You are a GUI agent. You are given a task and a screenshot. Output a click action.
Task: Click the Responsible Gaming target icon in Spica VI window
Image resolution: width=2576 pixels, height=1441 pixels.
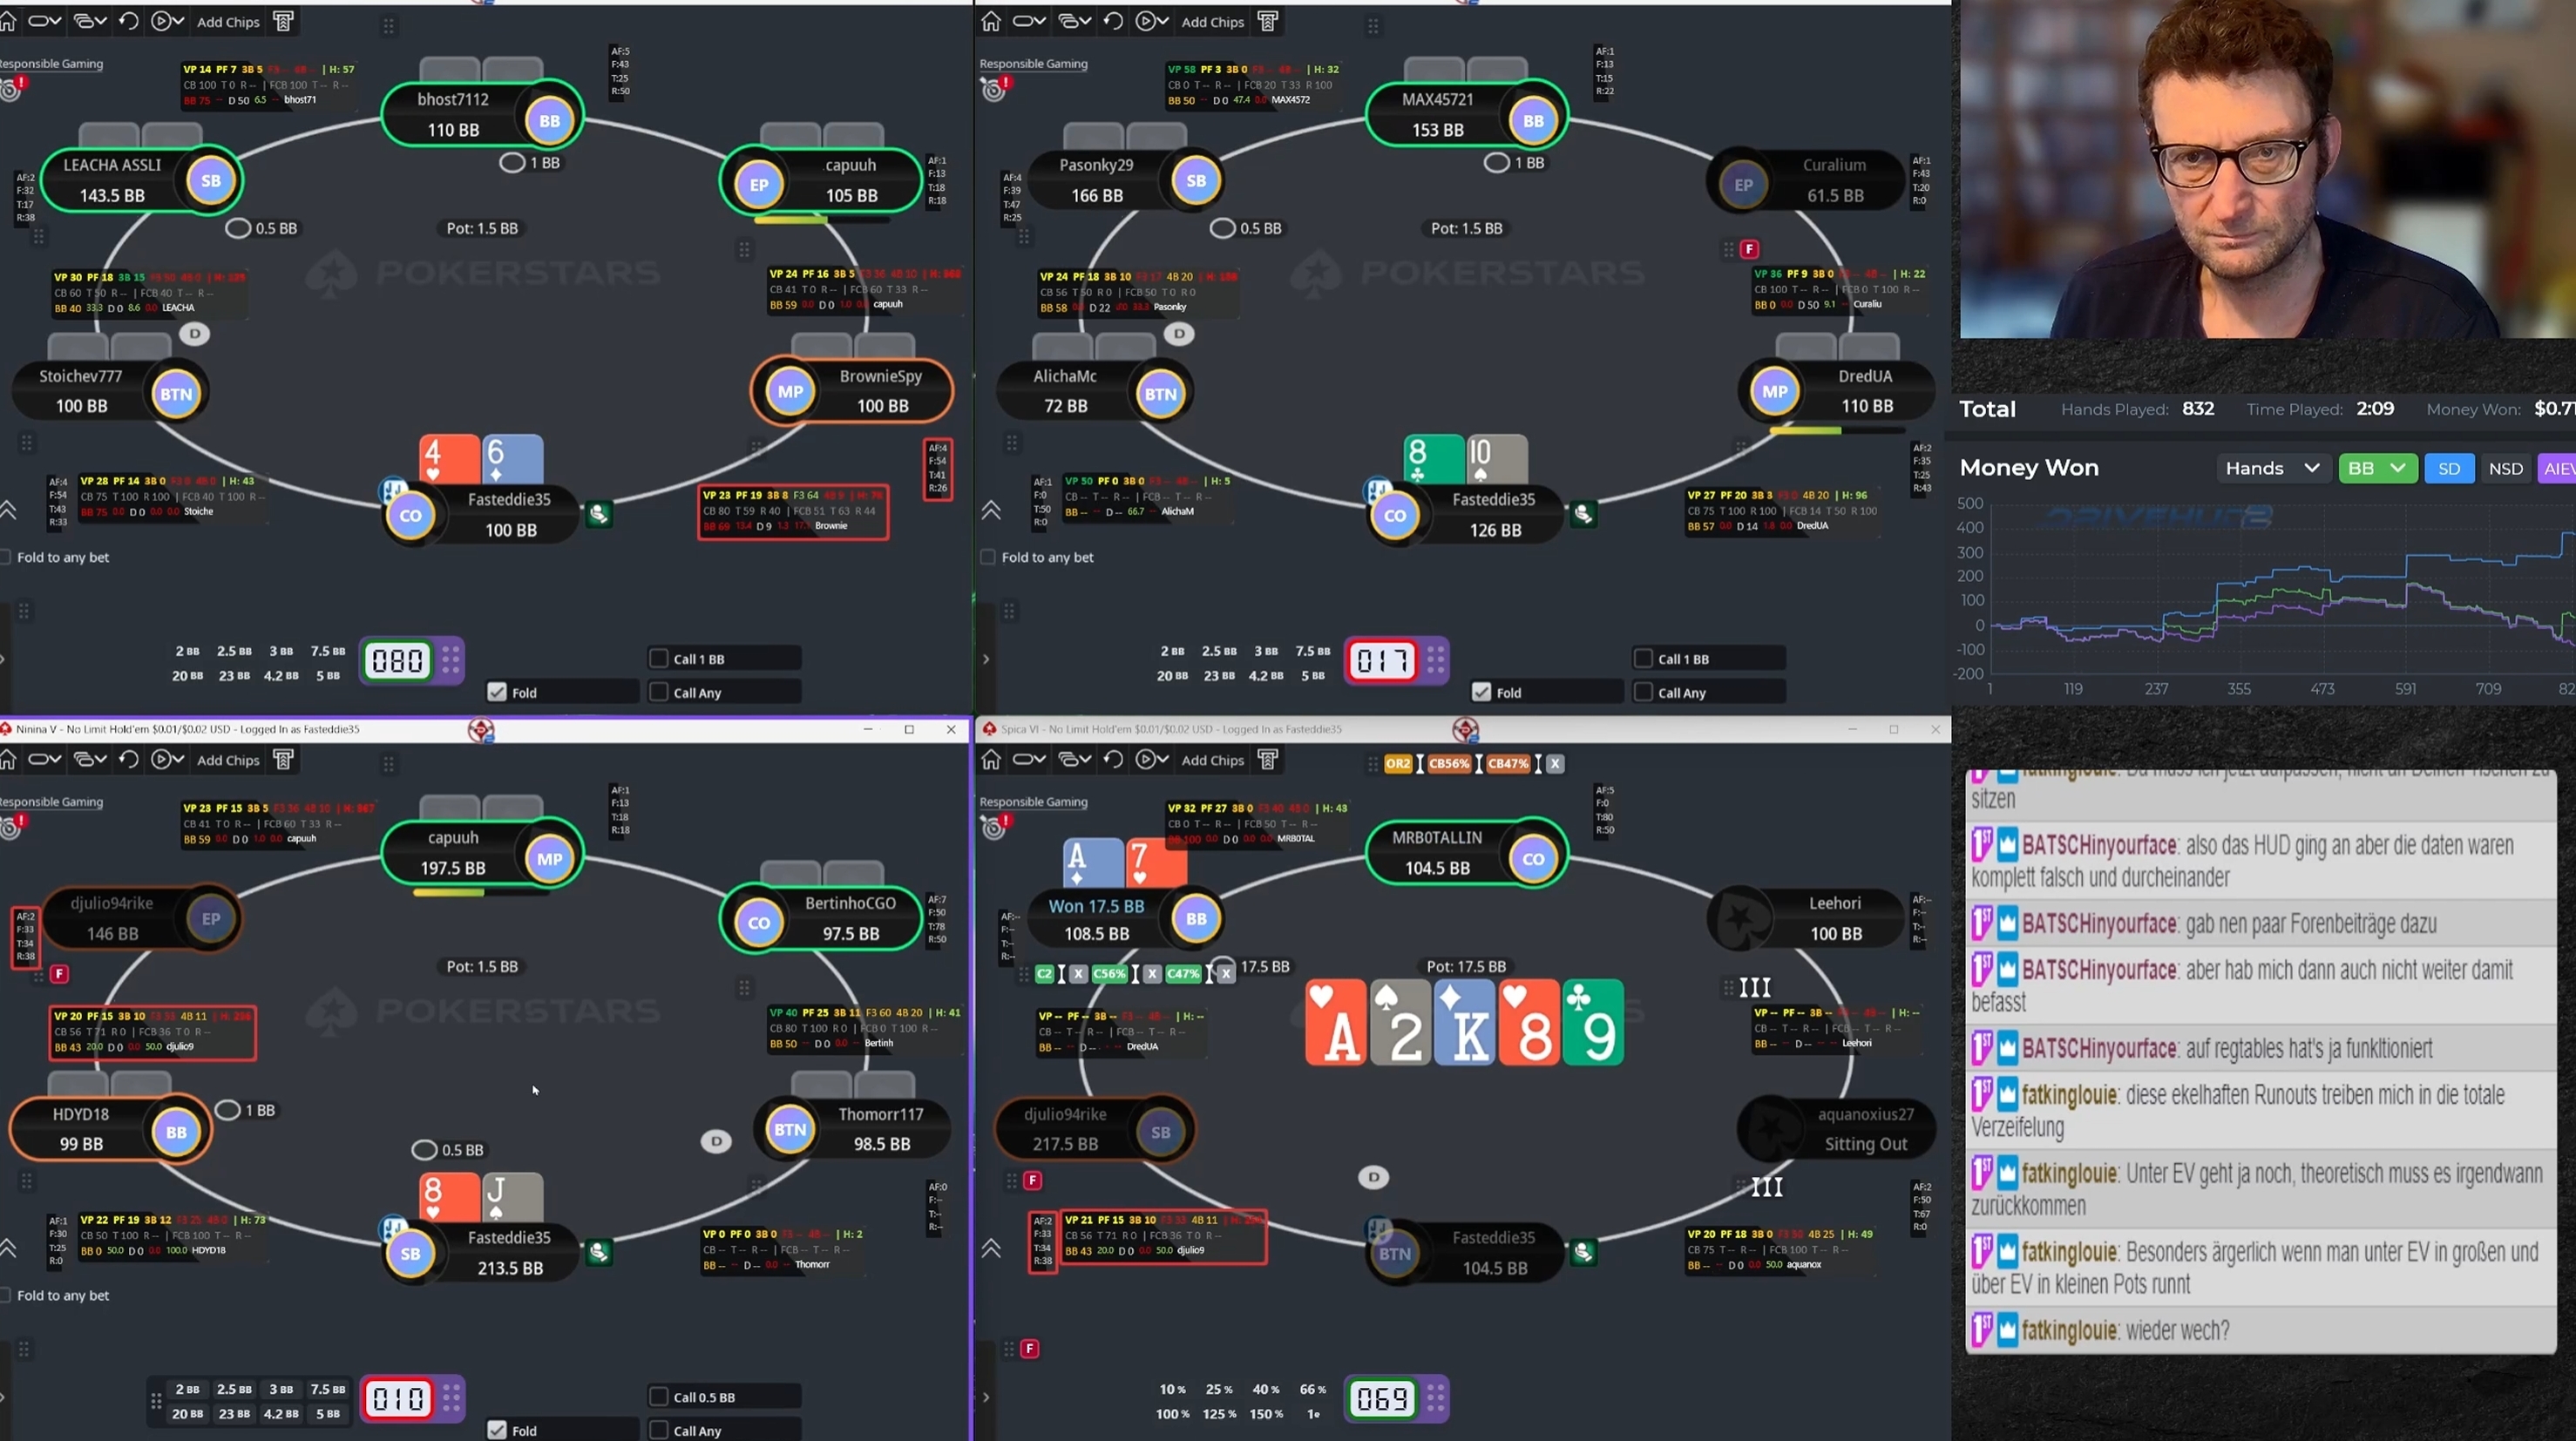[994, 827]
